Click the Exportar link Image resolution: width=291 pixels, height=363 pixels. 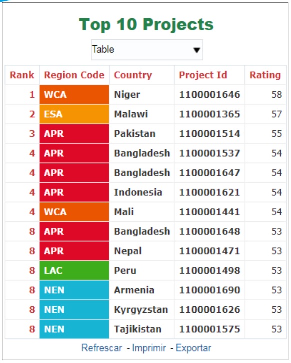pyautogui.click(x=193, y=348)
